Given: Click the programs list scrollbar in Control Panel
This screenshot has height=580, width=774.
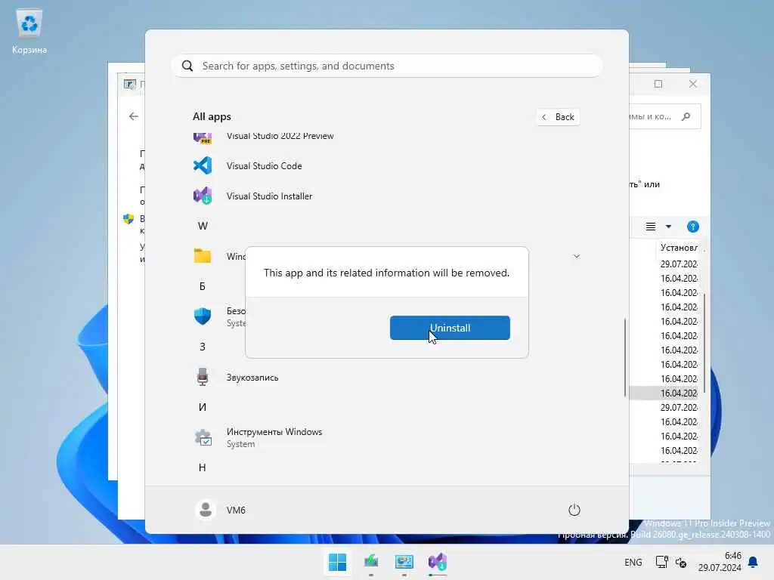Looking at the screenshot, I should click(704, 343).
